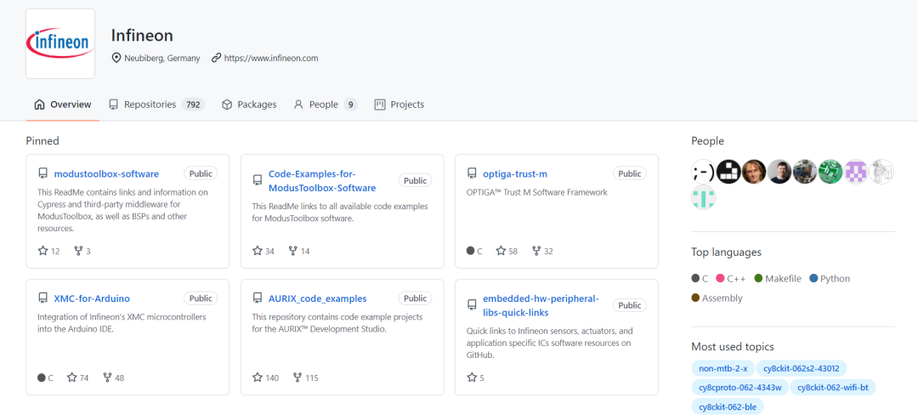Click the fork icon on XMC-for-Arduino card
The height and width of the screenshot is (420, 918).
[107, 377]
